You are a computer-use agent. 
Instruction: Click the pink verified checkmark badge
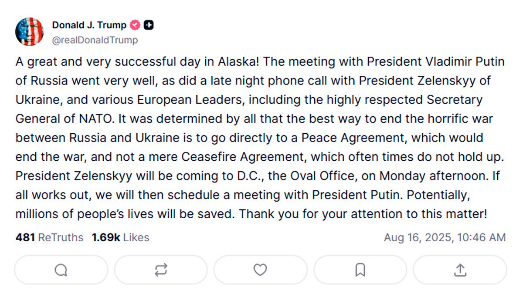[136, 25]
